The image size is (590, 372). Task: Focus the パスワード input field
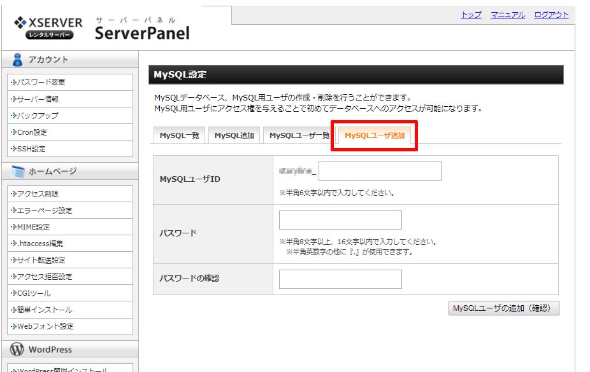pyautogui.click(x=340, y=220)
